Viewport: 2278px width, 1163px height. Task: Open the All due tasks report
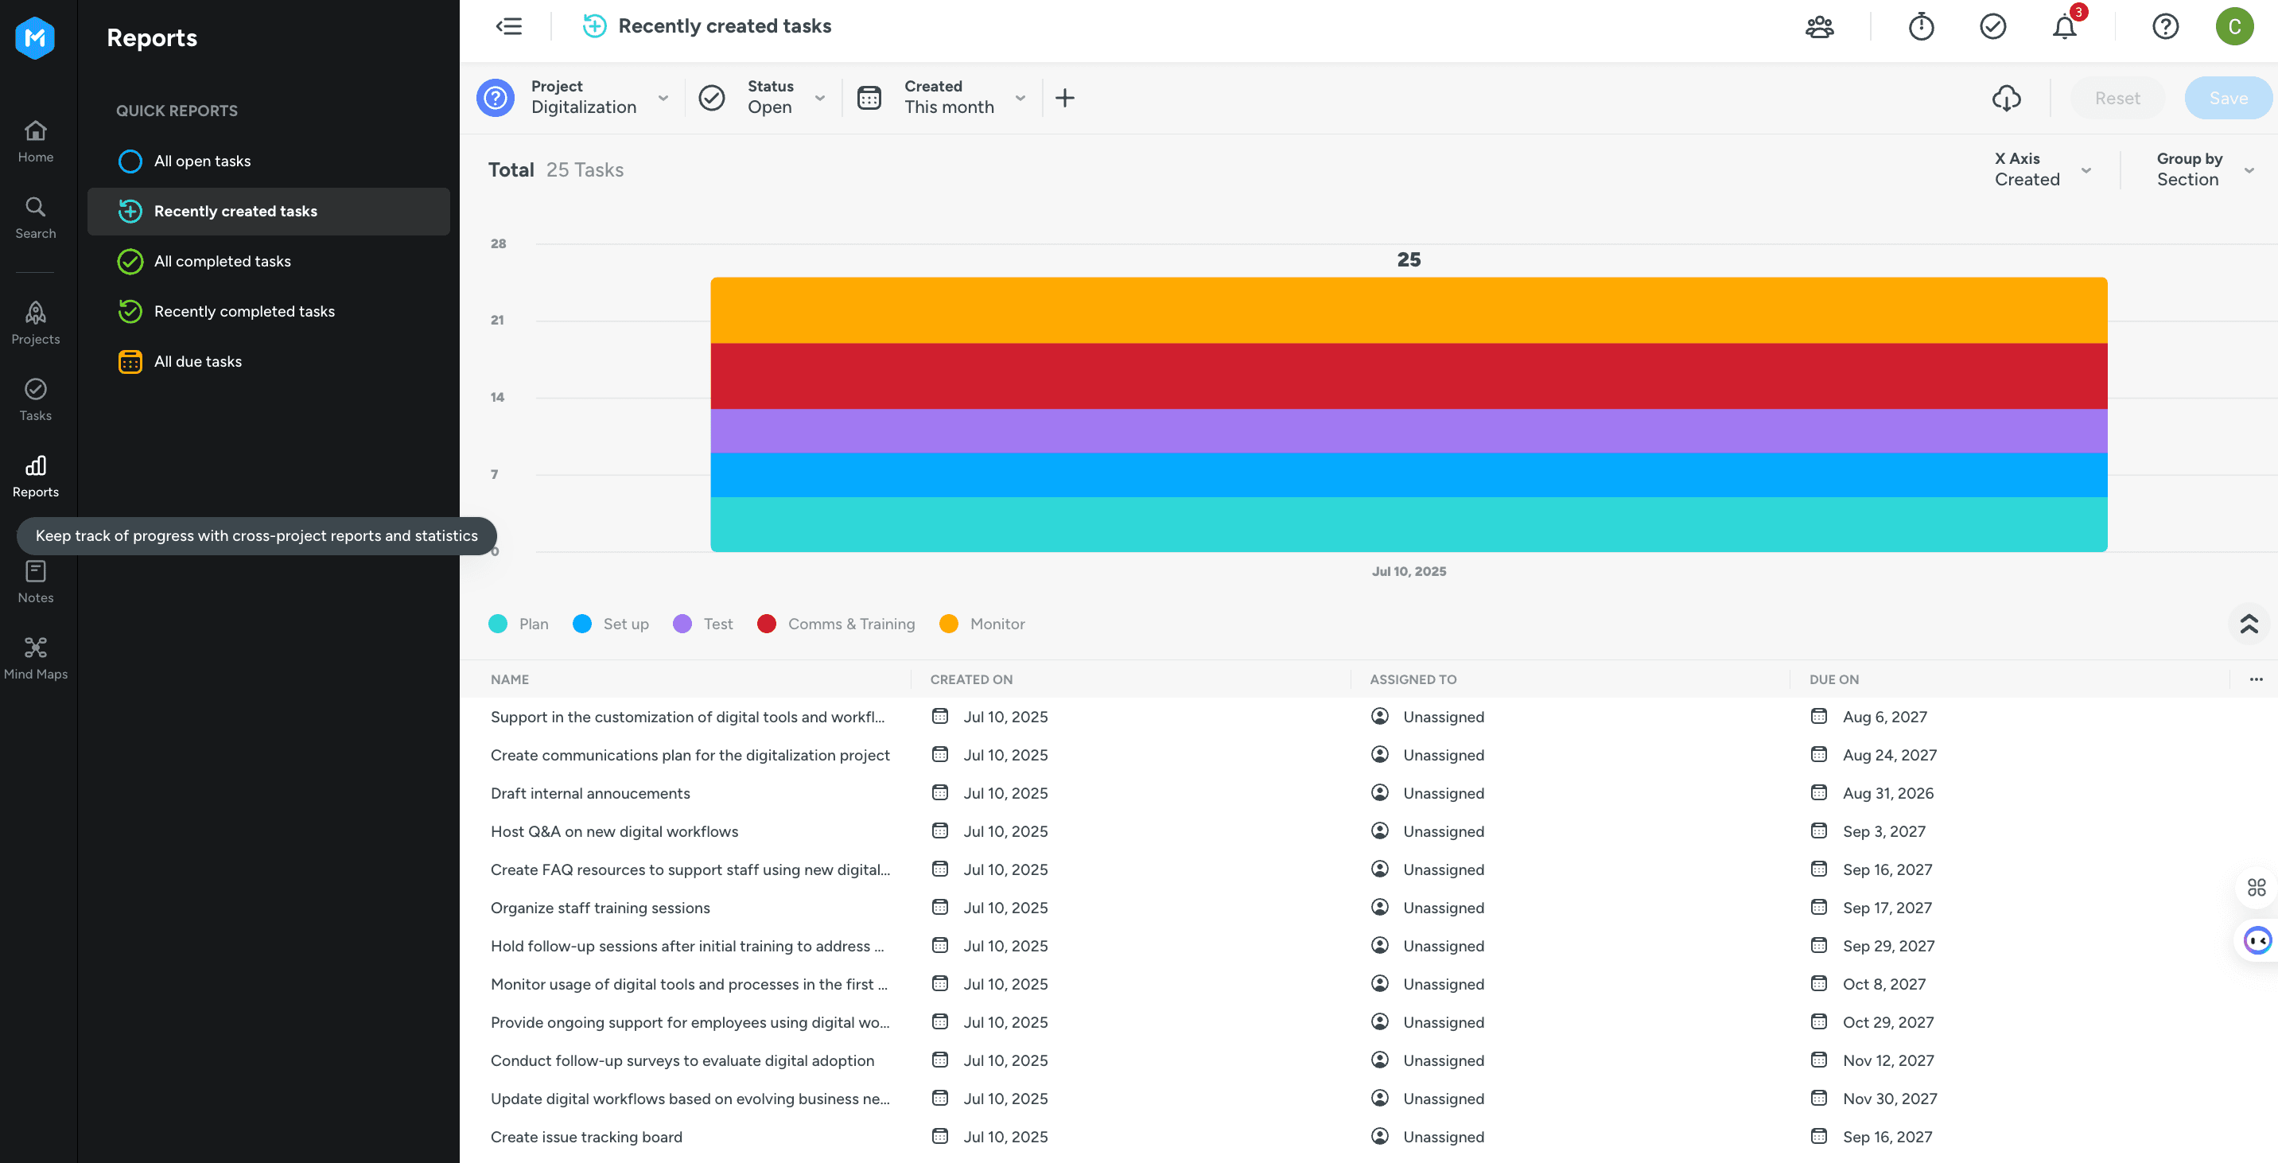[x=197, y=361]
